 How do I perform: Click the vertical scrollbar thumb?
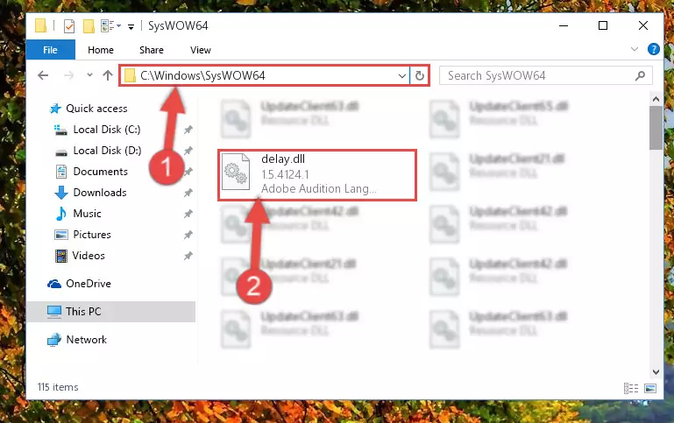pyautogui.click(x=656, y=128)
